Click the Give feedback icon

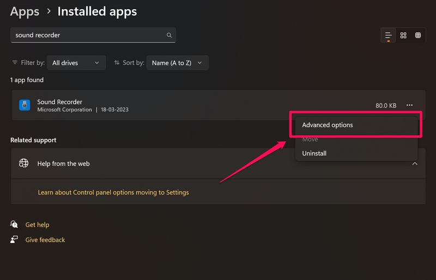[15, 240]
